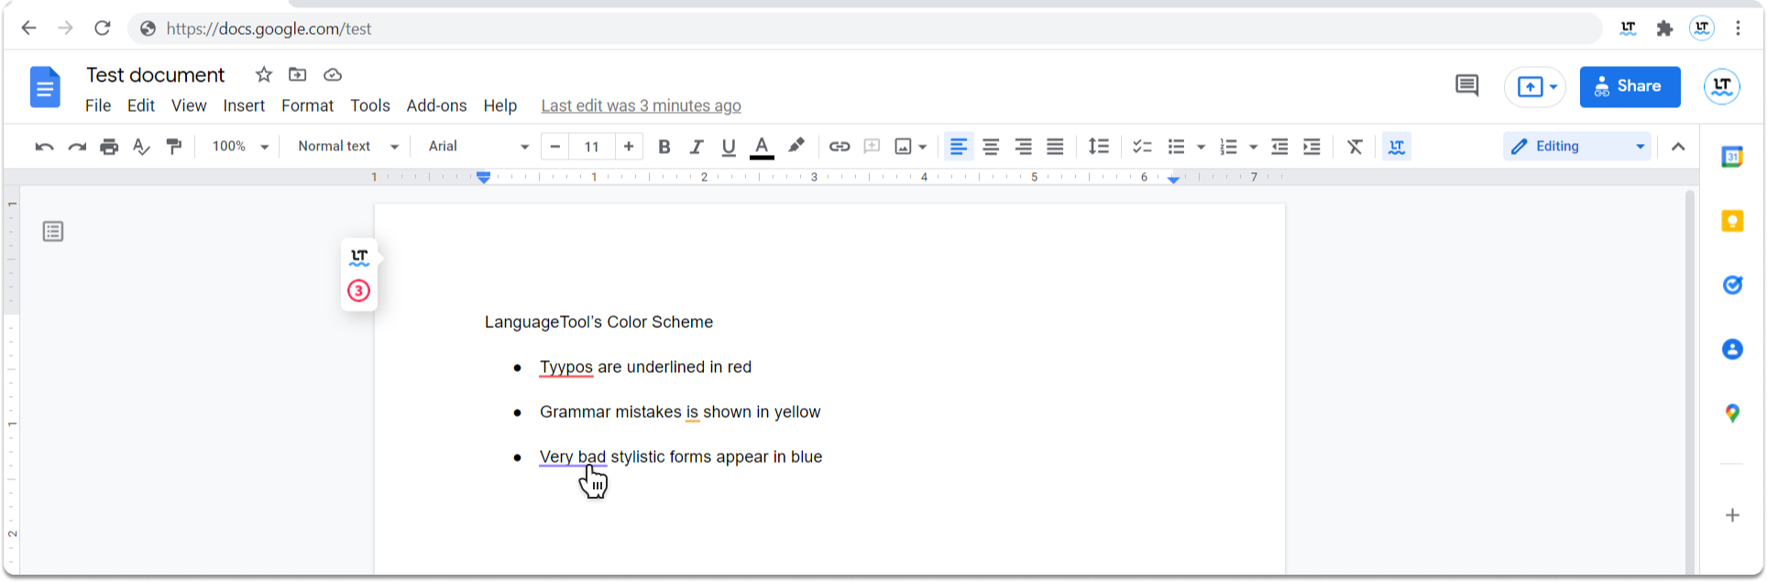
Task: Open the Format menu
Action: (x=307, y=106)
